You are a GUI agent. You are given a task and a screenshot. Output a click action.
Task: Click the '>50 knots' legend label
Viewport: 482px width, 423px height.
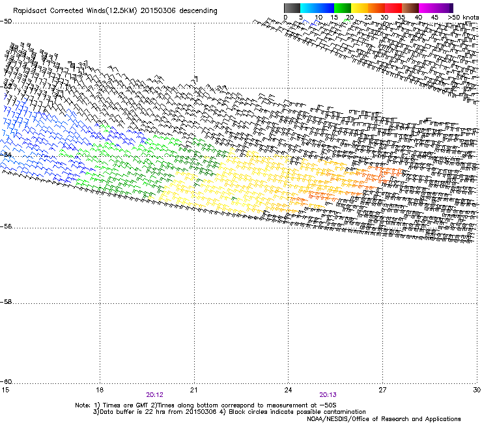463,17
